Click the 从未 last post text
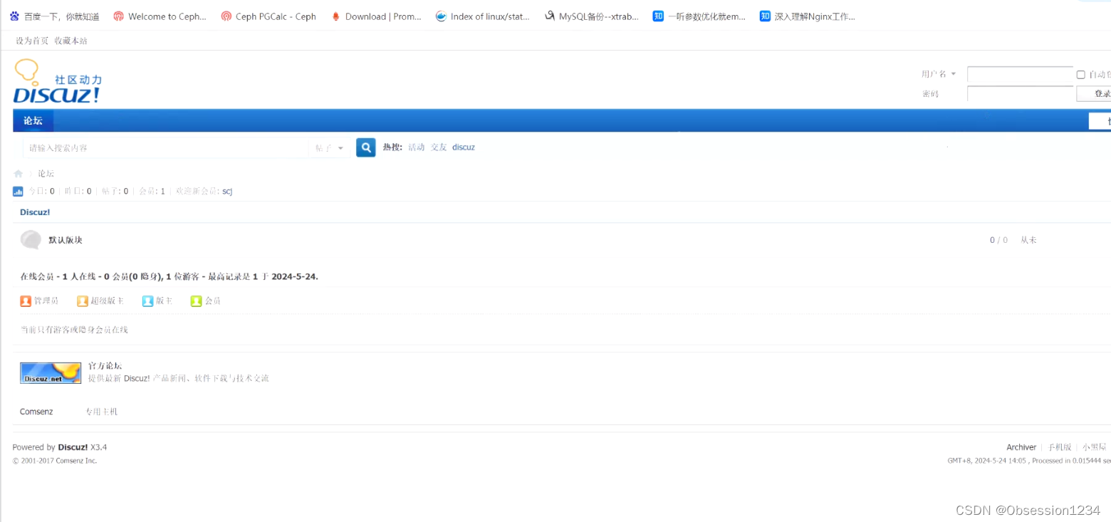 [x=1028, y=240]
